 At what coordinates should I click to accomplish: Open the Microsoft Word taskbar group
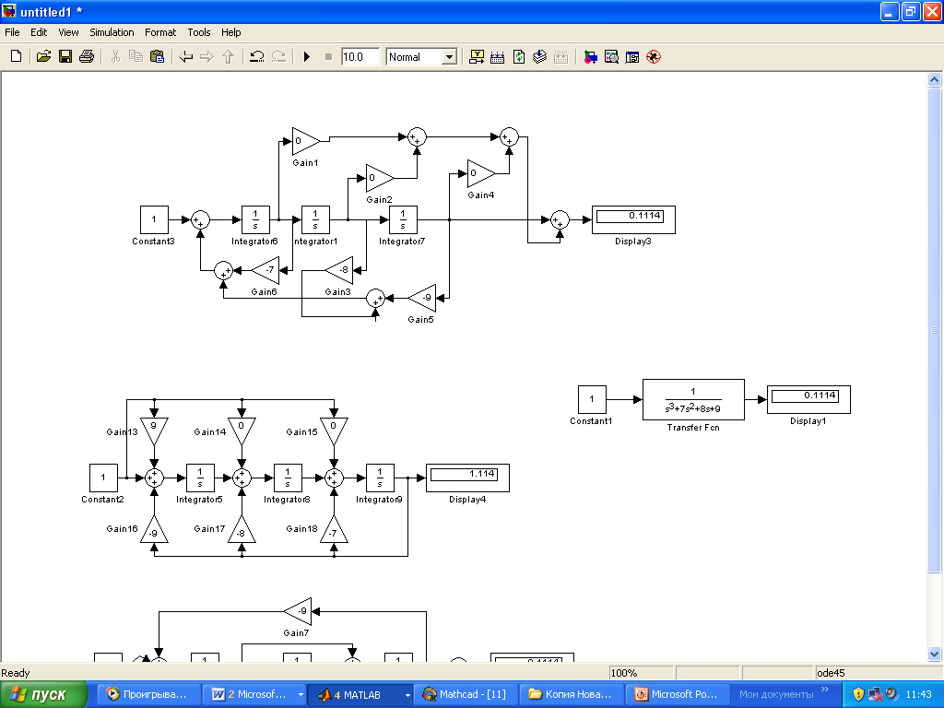254,695
